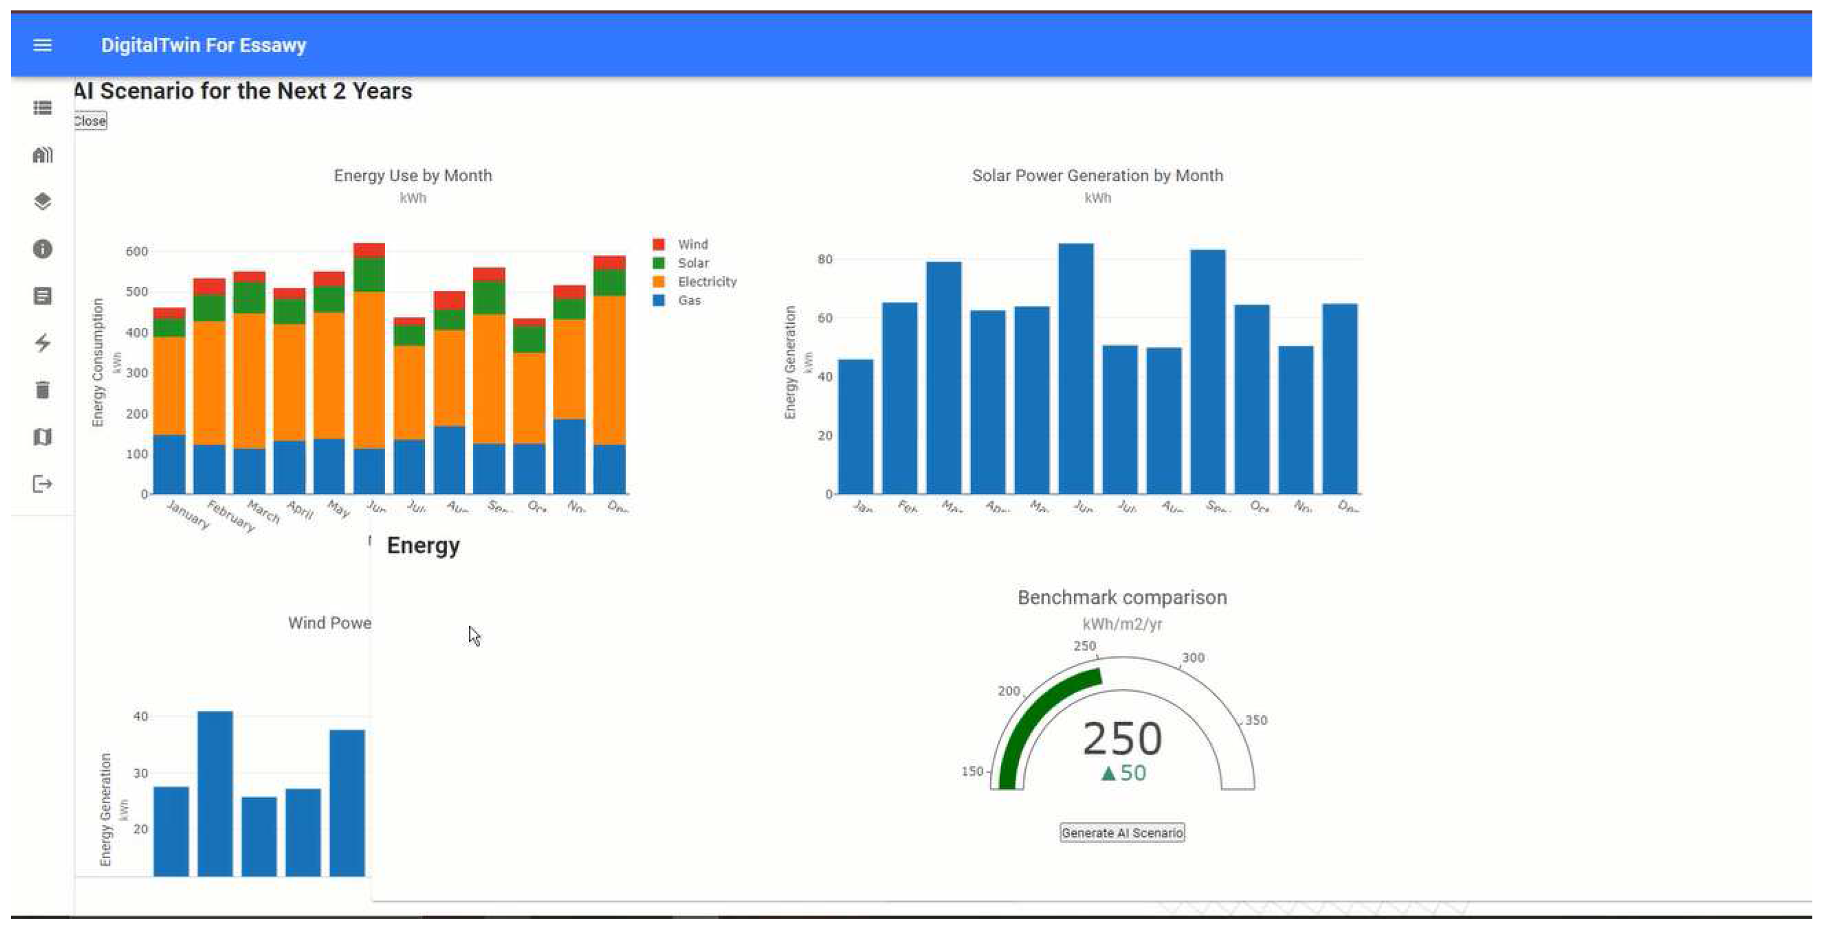The image size is (1832, 928).
Task: Click the document notes sidebar icon
Action: click(x=42, y=295)
